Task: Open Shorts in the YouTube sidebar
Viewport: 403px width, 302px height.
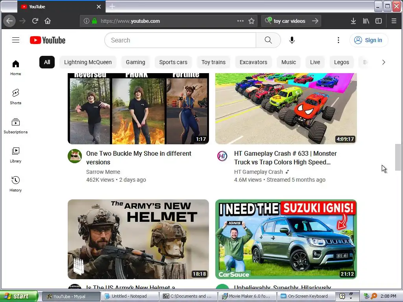Action: pos(16,97)
